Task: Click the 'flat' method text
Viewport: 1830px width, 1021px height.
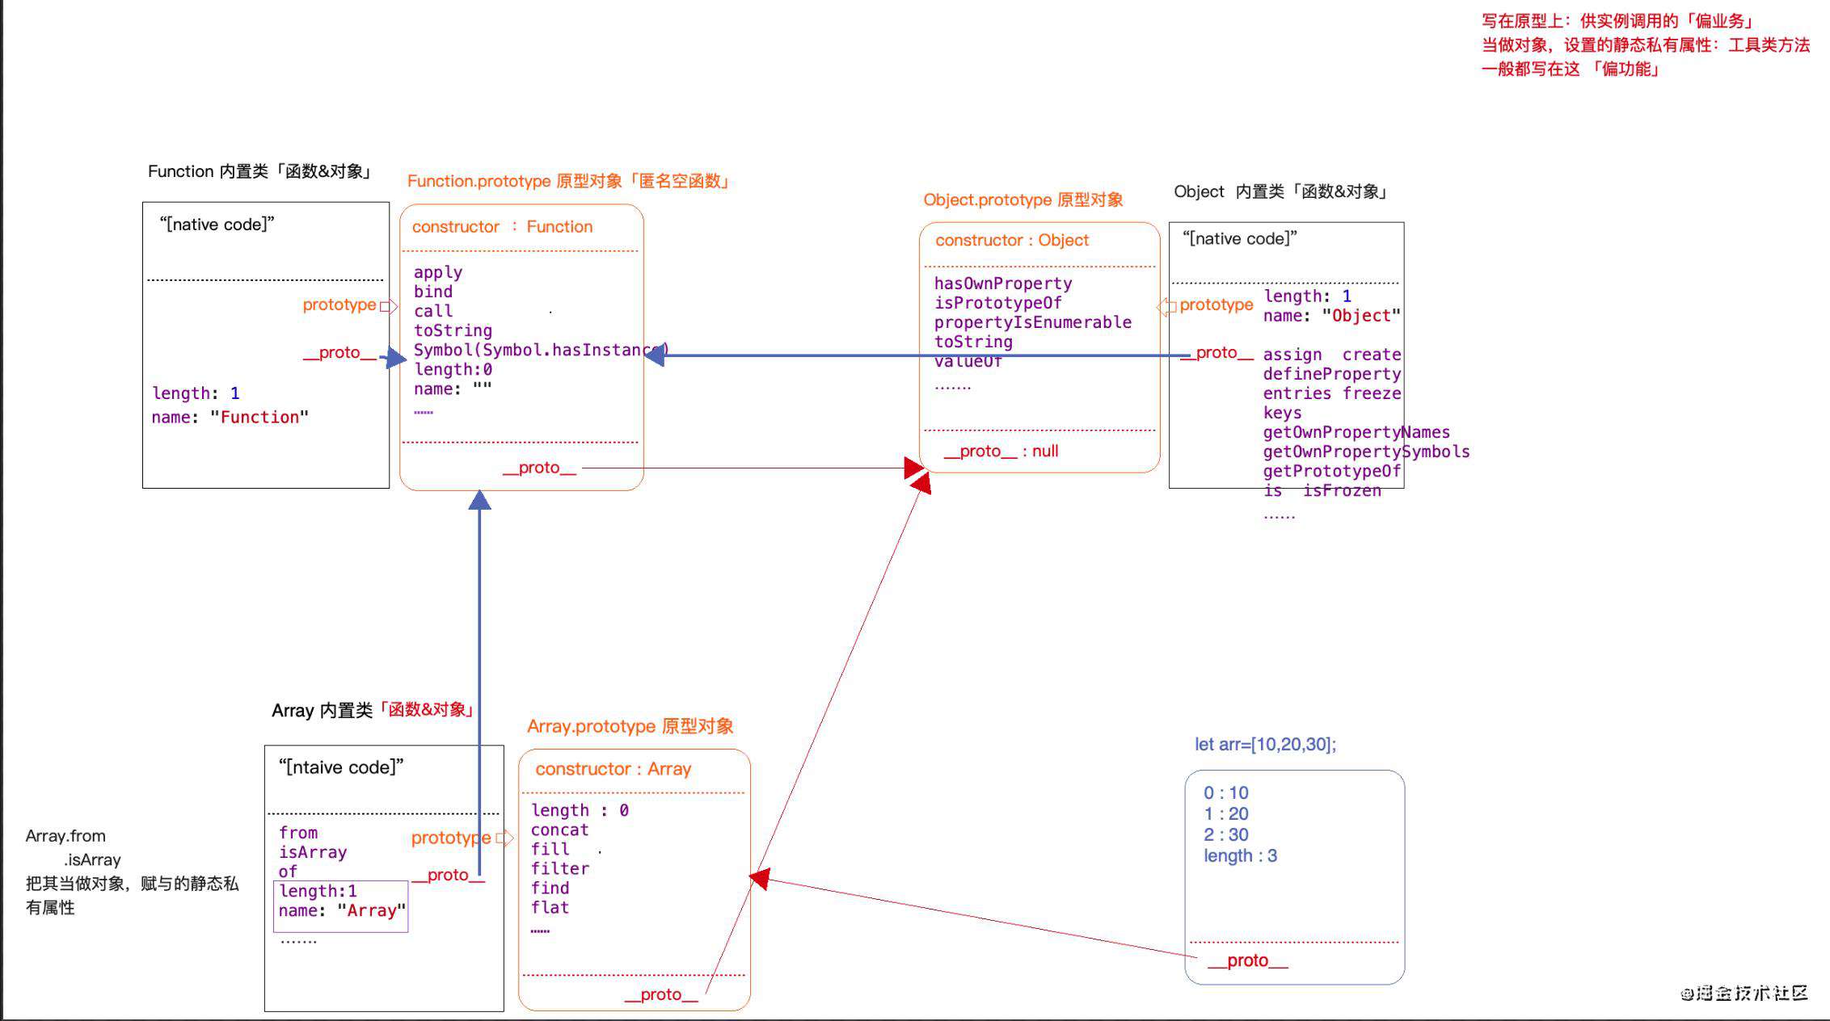Action: coord(550,907)
